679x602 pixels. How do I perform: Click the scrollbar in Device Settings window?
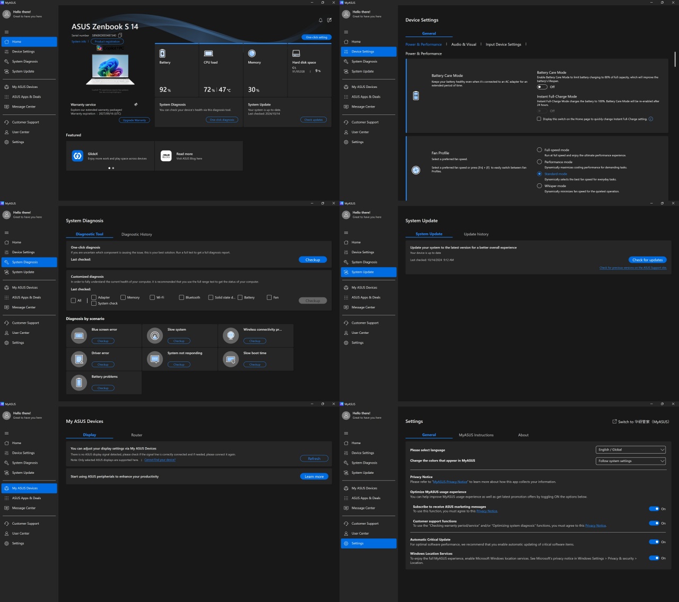pyautogui.click(x=675, y=59)
